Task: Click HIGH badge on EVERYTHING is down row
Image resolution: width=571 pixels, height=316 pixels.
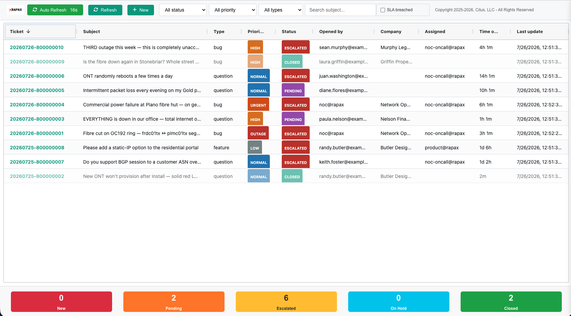Action: (x=255, y=119)
